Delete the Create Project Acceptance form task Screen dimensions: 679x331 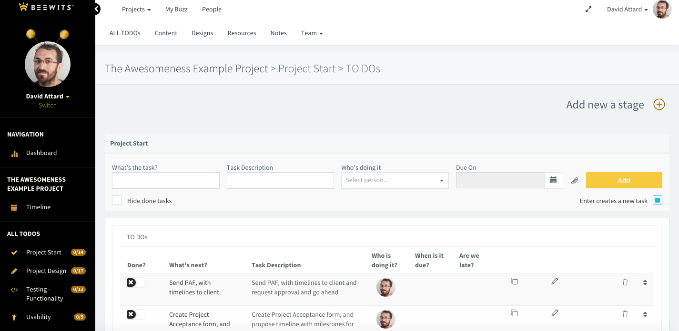pyautogui.click(x=625, y=314)
